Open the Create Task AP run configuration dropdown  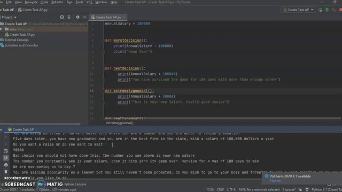(298, 10)
